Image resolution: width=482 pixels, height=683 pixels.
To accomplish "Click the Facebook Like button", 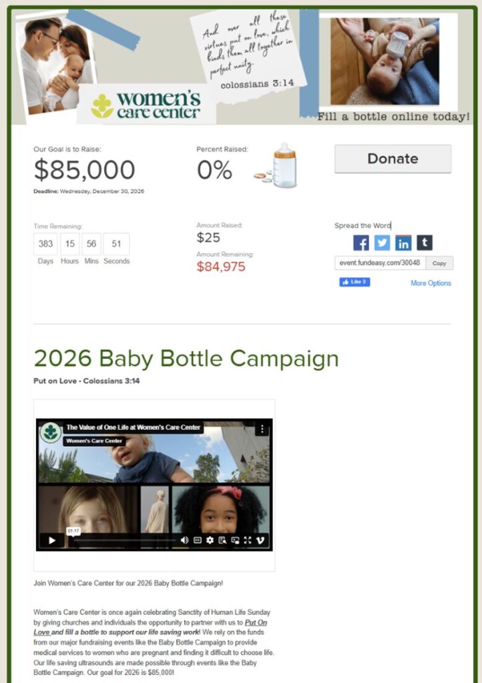I will 354,282.
